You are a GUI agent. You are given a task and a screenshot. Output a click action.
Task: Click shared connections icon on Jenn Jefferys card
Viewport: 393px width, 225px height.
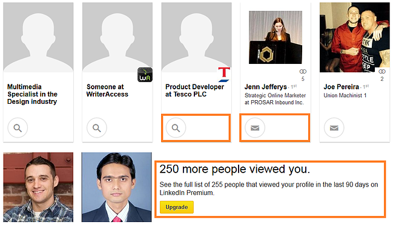click(303, 71)
